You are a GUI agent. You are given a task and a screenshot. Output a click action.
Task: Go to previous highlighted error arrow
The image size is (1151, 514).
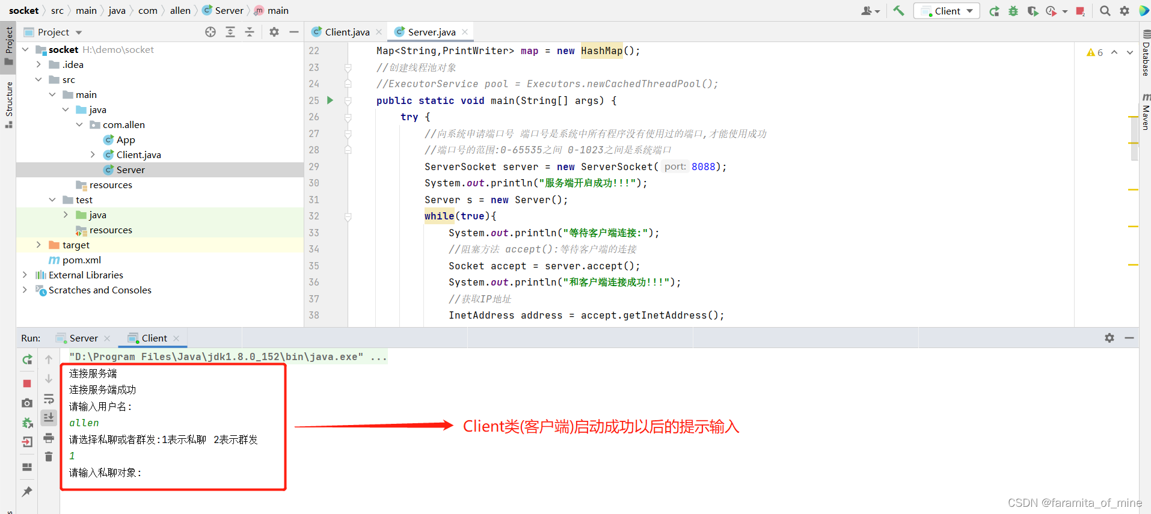(1114, 52)
